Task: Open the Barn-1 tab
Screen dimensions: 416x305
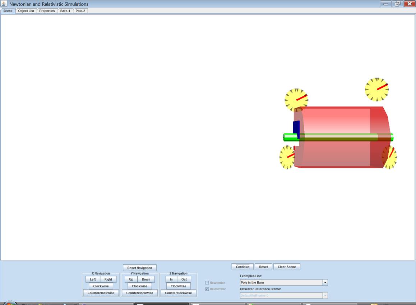Action: (65, 11)
